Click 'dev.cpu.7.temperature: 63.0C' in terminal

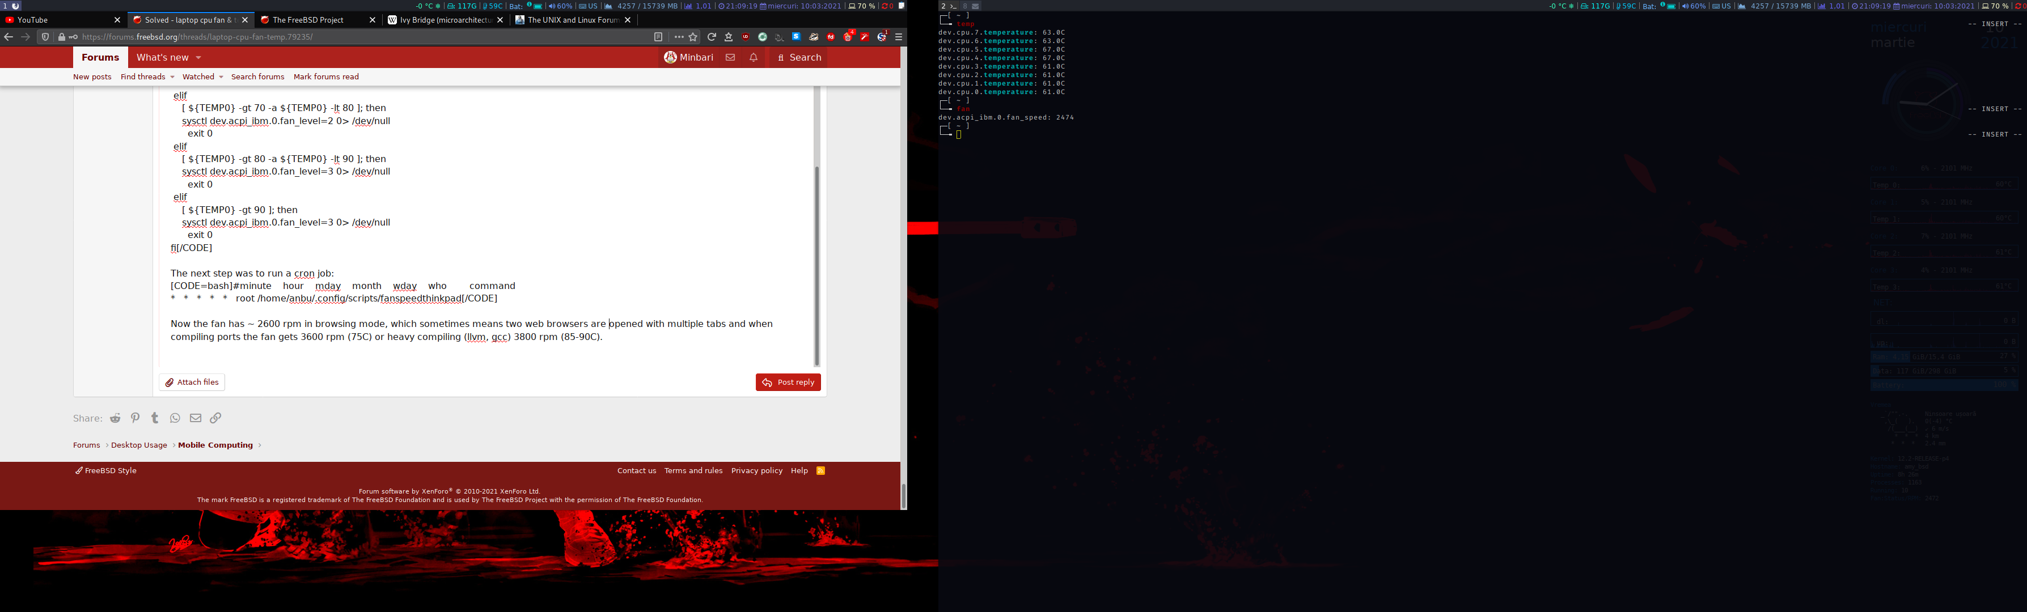click(x=1001, y=32)
